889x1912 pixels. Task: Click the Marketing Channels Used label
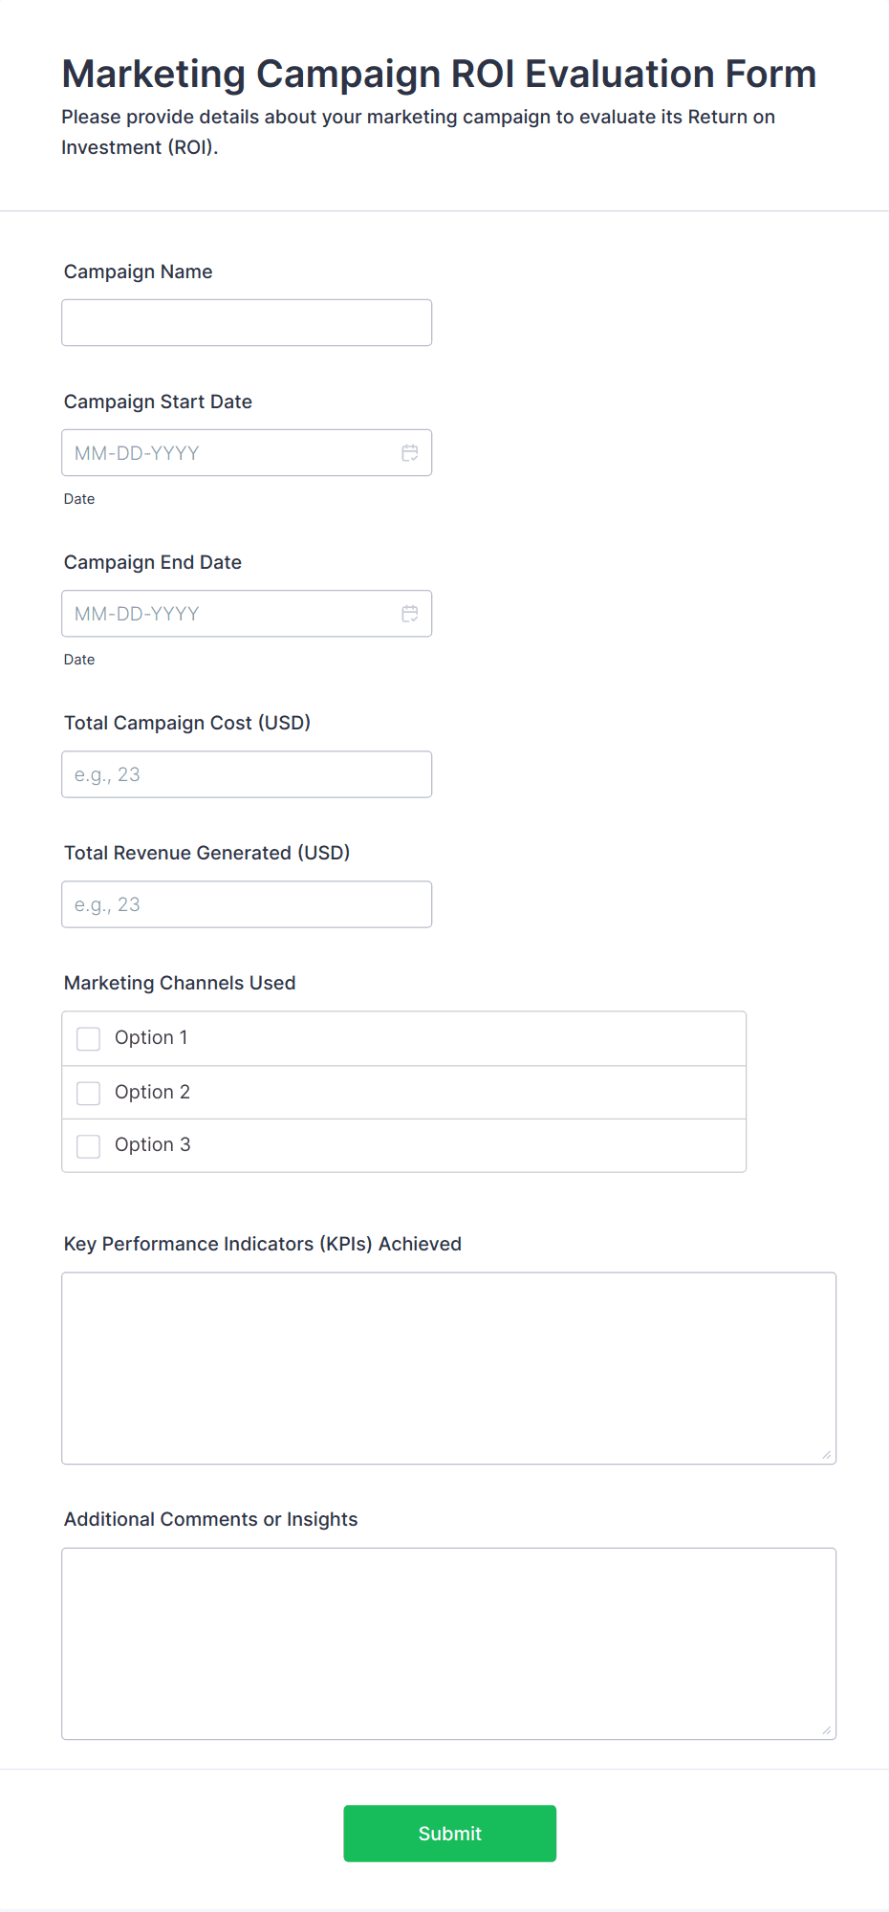[180, 983]
